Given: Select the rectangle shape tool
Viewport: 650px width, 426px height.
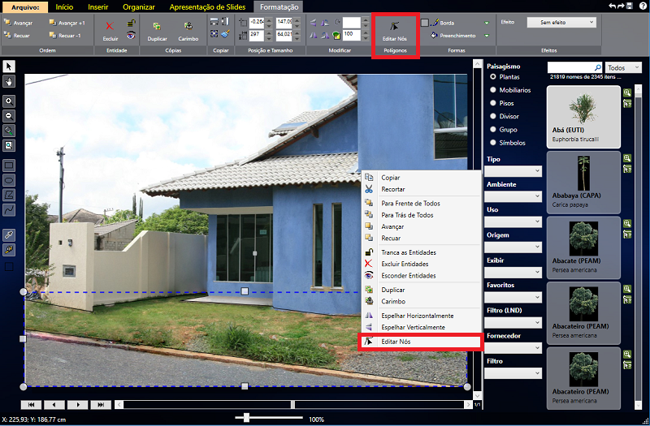Looking at the screenshot, I should pyautogui.click(x=9, y=165).
